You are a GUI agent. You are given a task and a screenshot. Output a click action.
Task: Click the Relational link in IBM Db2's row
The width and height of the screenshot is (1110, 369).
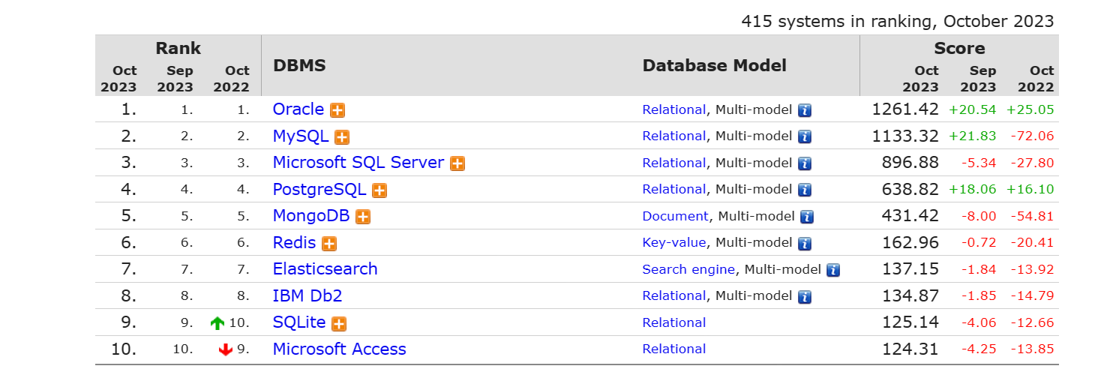(674, 296)
